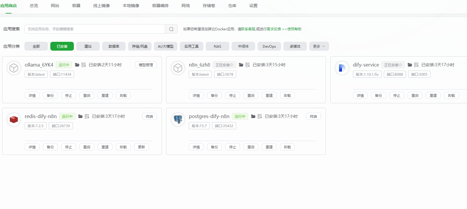Switch to the 容器 tab

[x=76, y=6]
